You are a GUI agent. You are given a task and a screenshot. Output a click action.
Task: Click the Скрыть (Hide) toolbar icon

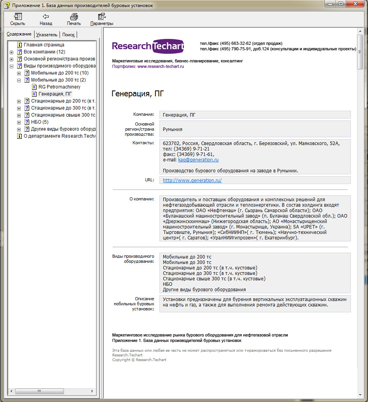coord(18,17)
